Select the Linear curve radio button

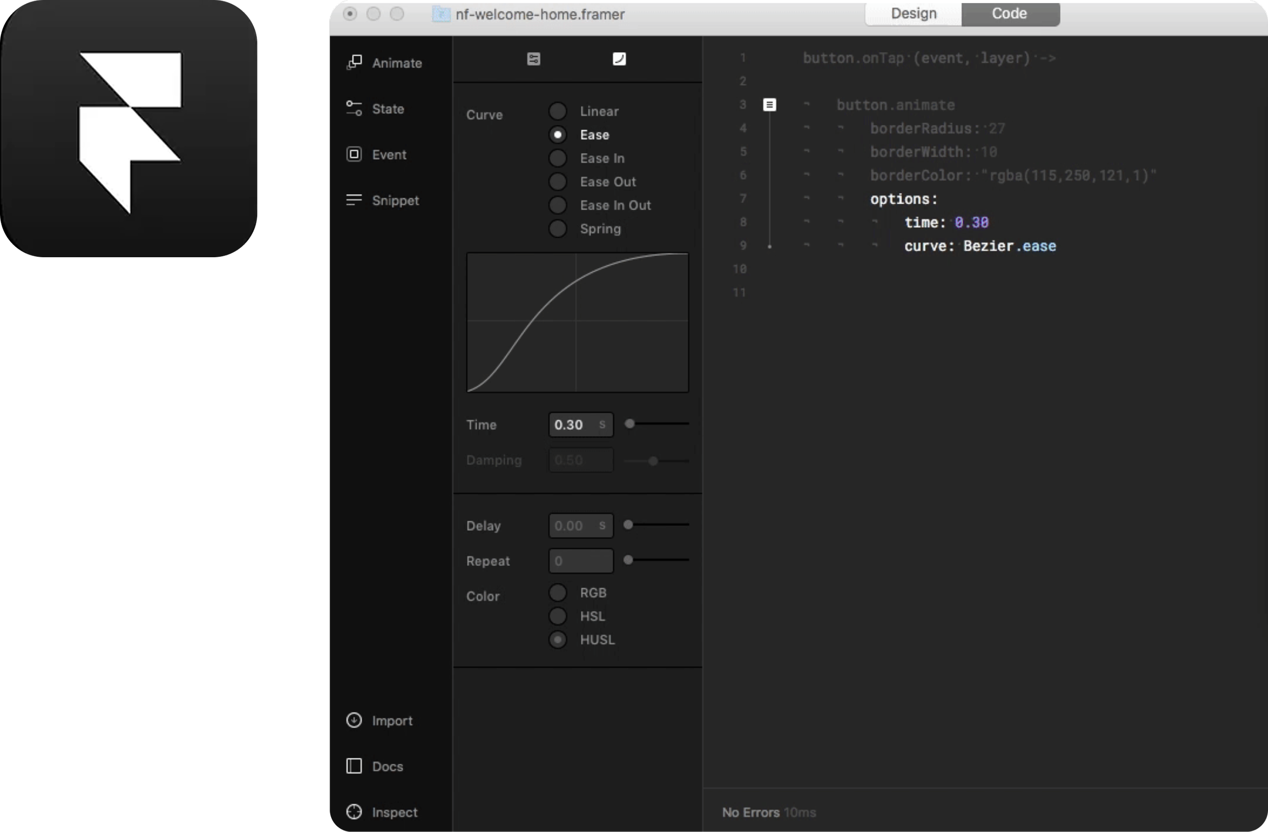coord(558,112)
